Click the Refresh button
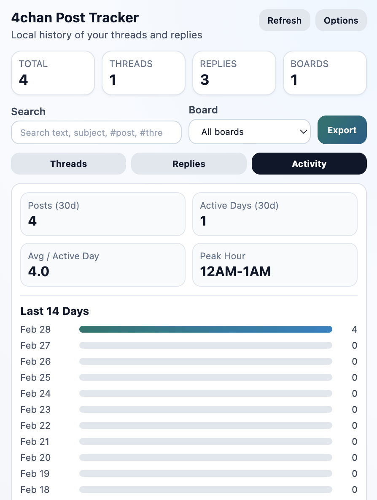The width and height of the screenshot is (377, 500). tap(284, 20)
